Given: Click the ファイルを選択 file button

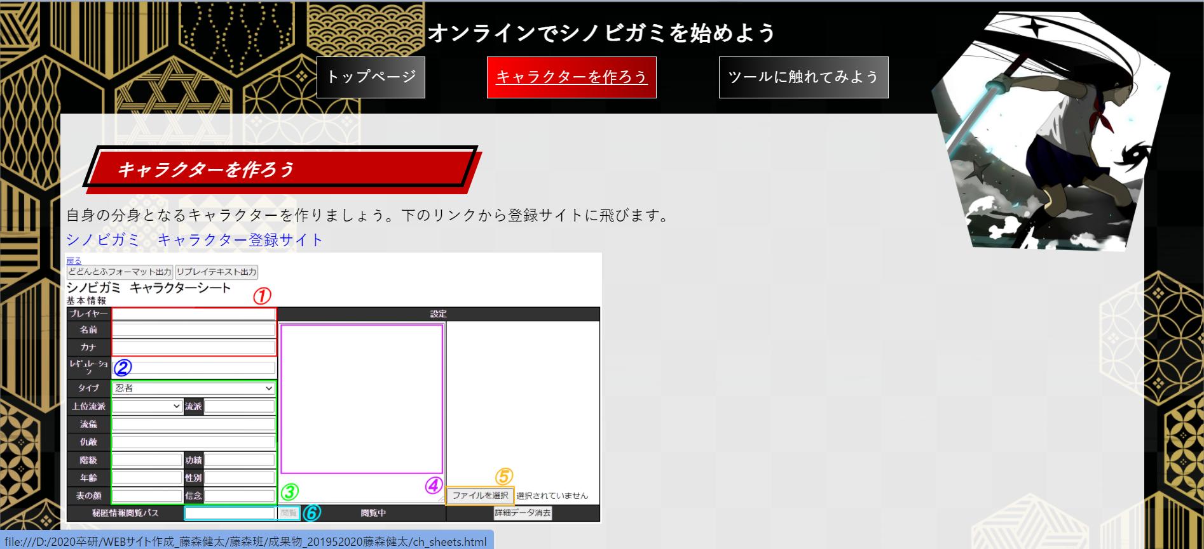Looking at the screenshot, I should (x=480, y=495).
